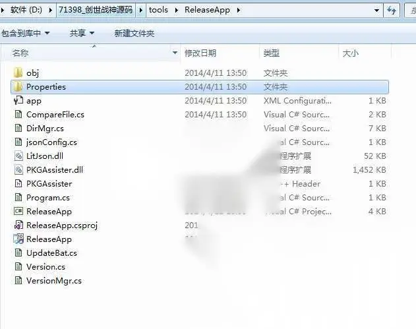The width and height of the screenshot is (416, 329).
Task: Select the file name VersionMgr.cs
Action: [x=54, y=281]
